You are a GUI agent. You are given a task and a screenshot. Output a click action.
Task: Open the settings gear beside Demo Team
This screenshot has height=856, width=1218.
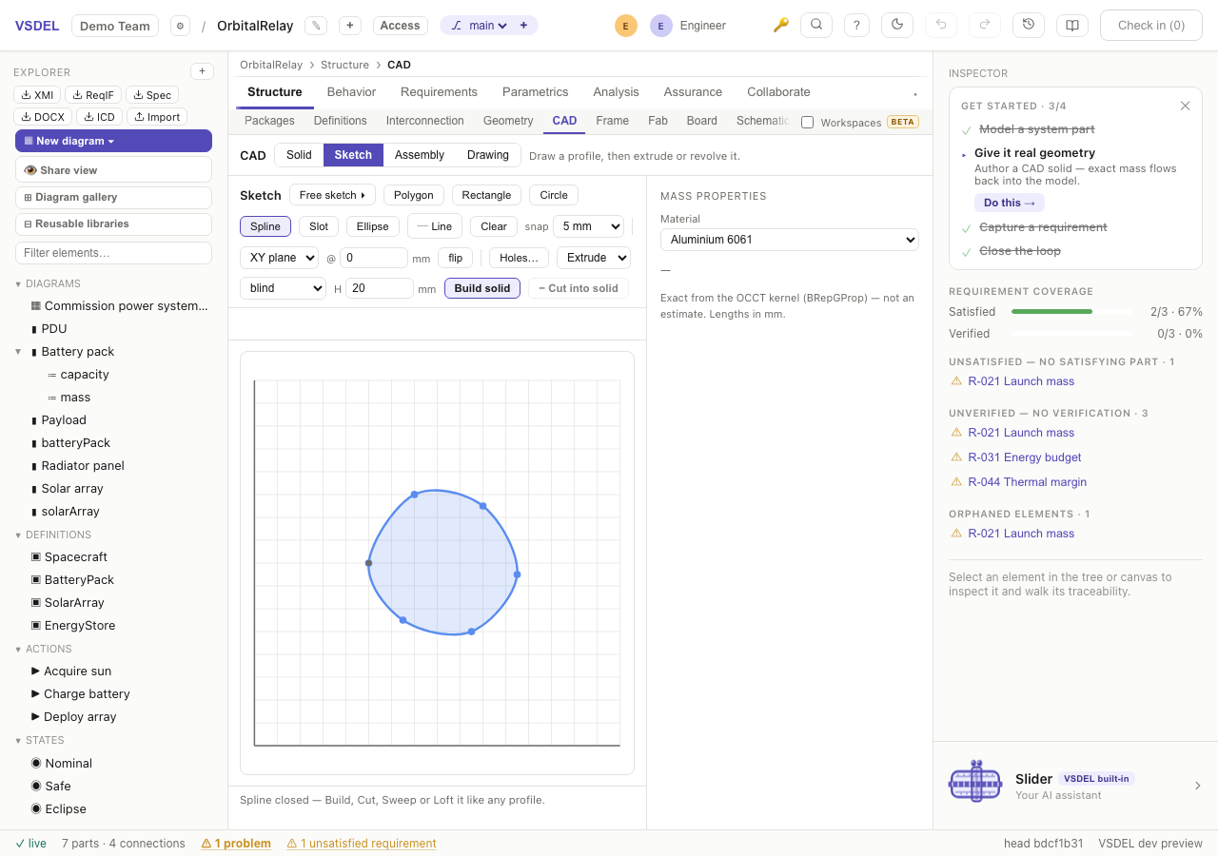click(180, 26)
